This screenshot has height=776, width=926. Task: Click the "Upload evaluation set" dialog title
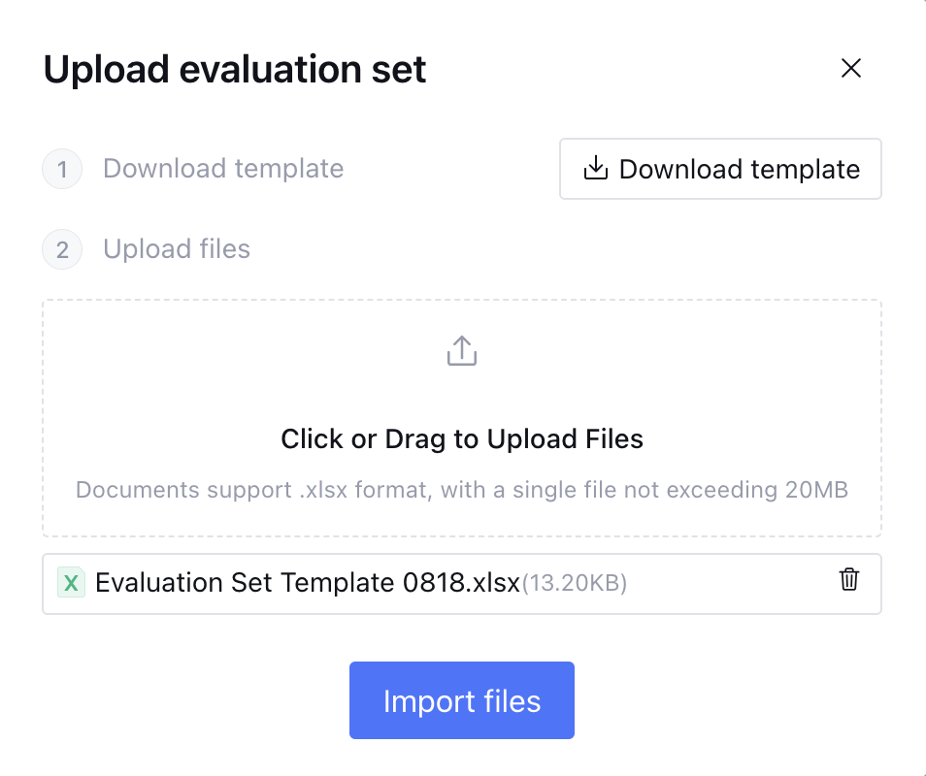pyautogui.click(x=235, y=70)
